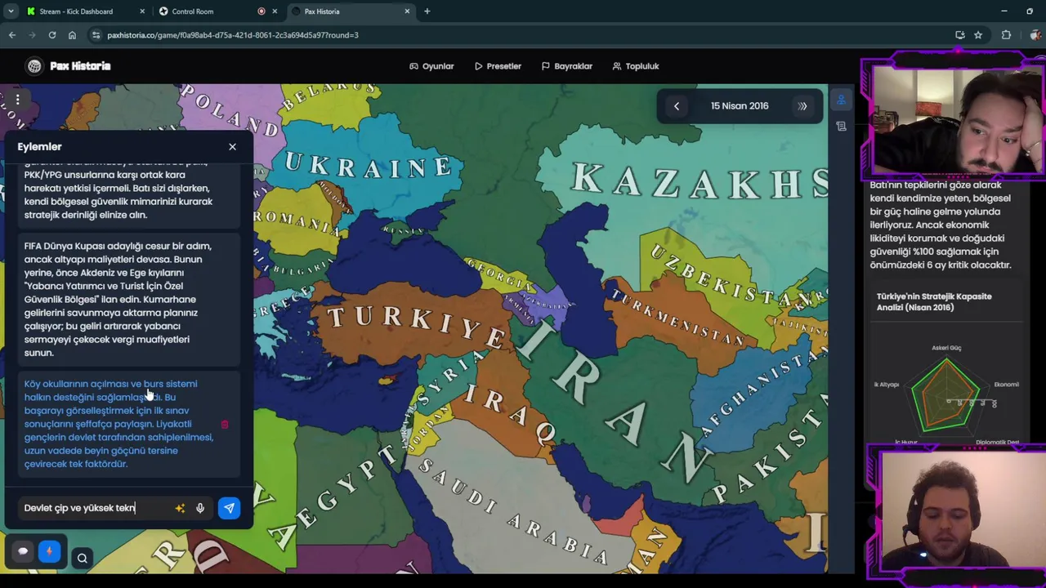Close the Eylemler panel
The image size is (1046, 588).
pos(232,147)
